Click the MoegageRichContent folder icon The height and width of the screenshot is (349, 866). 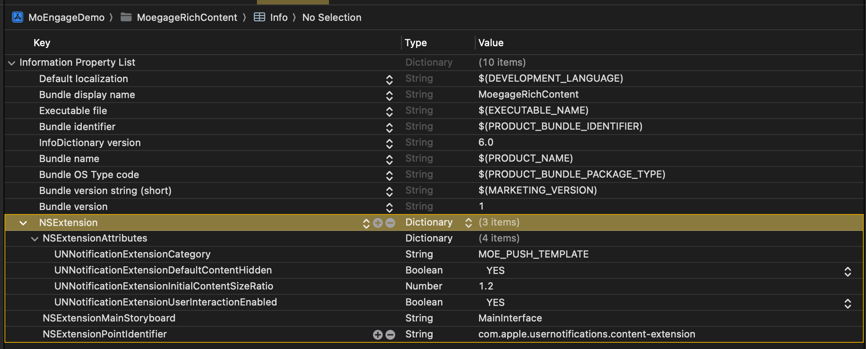click(126, 17)
